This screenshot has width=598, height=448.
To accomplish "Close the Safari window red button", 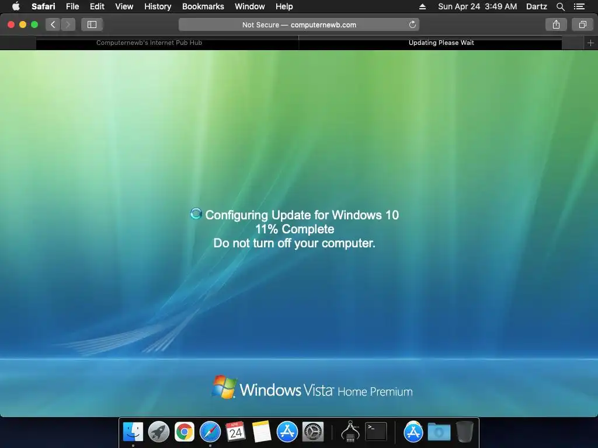I will click(11, 24).
